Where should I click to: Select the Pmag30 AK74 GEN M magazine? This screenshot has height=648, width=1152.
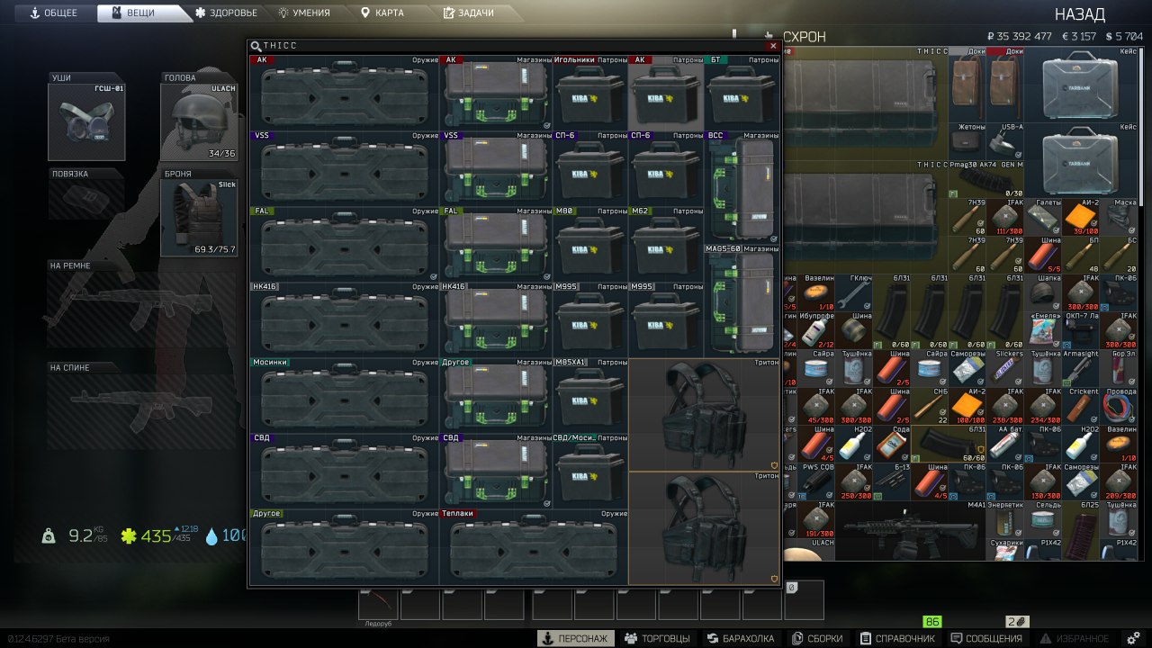coord(986,180)
